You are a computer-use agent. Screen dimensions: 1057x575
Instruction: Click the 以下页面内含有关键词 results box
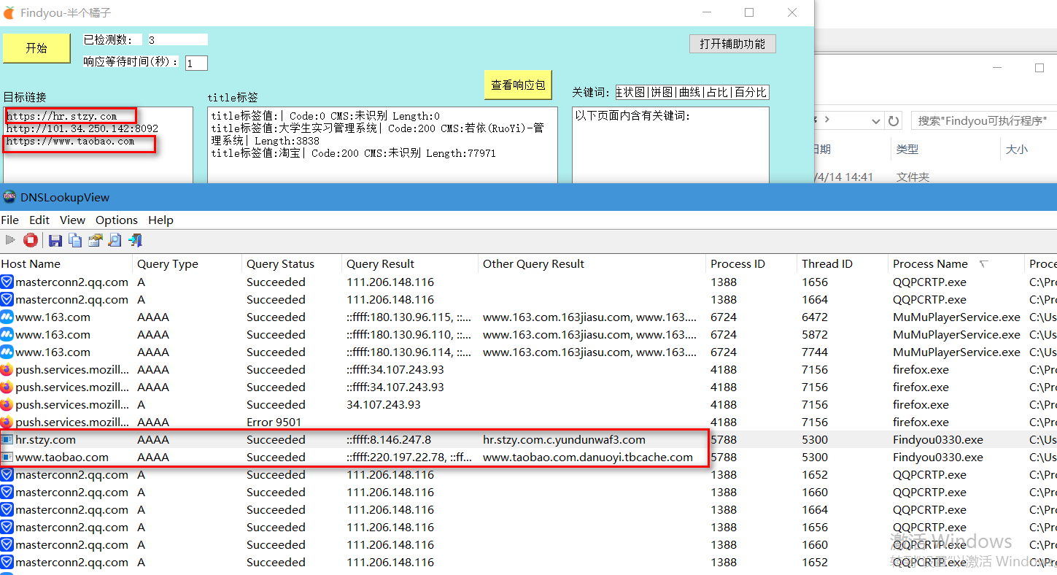pos(670,145)
